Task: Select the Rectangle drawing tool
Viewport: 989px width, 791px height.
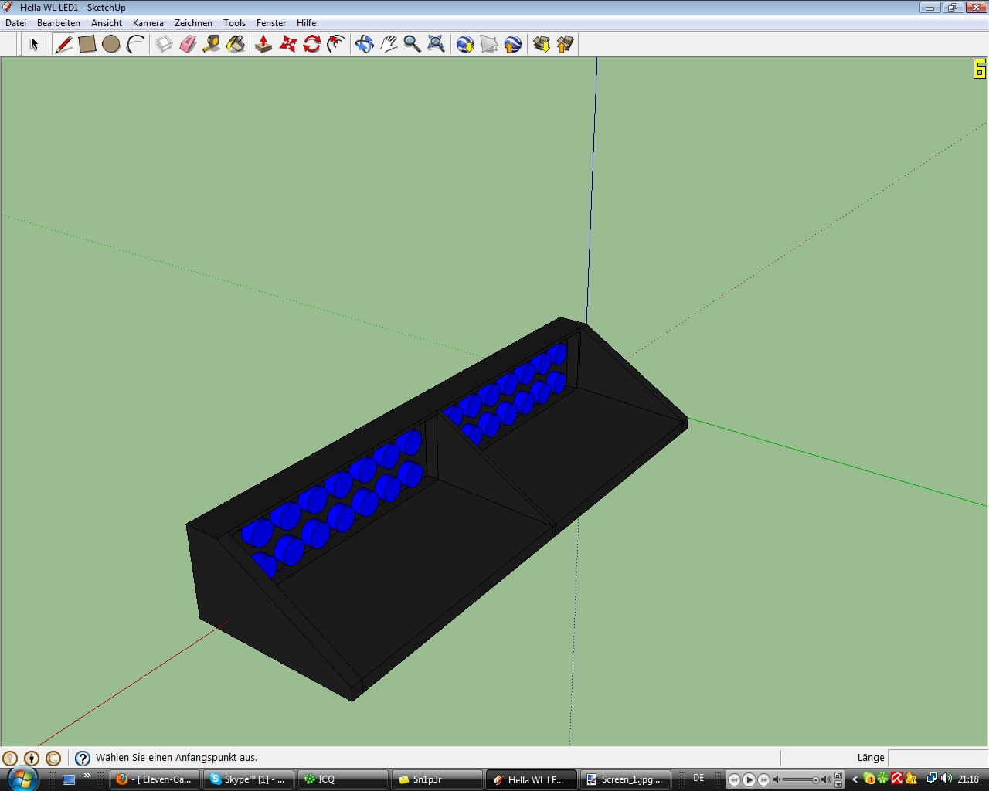Action: click(87, 44)
